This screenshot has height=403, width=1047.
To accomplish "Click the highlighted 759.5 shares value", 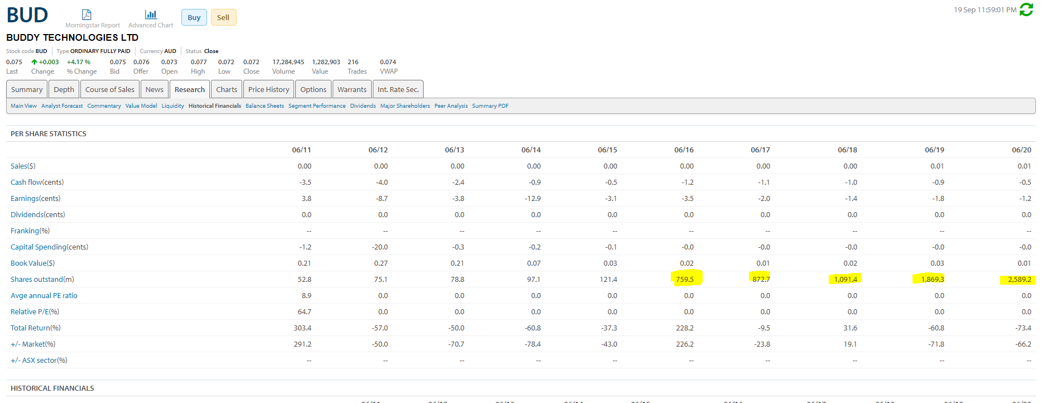I will click(685, 279).
